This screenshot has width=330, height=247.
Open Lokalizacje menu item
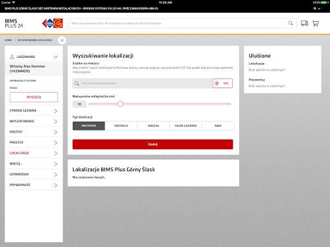pyautogui.click(x=34, y=153)
